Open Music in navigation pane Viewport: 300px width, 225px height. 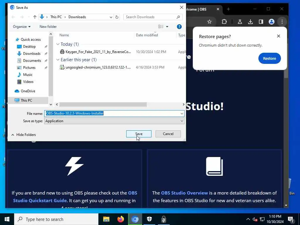(28, 75)
